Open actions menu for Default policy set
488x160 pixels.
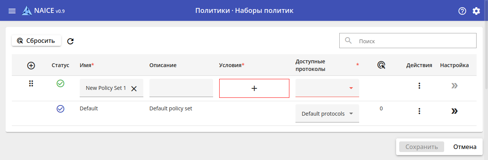pyautogui.click(x=419, y=111)
